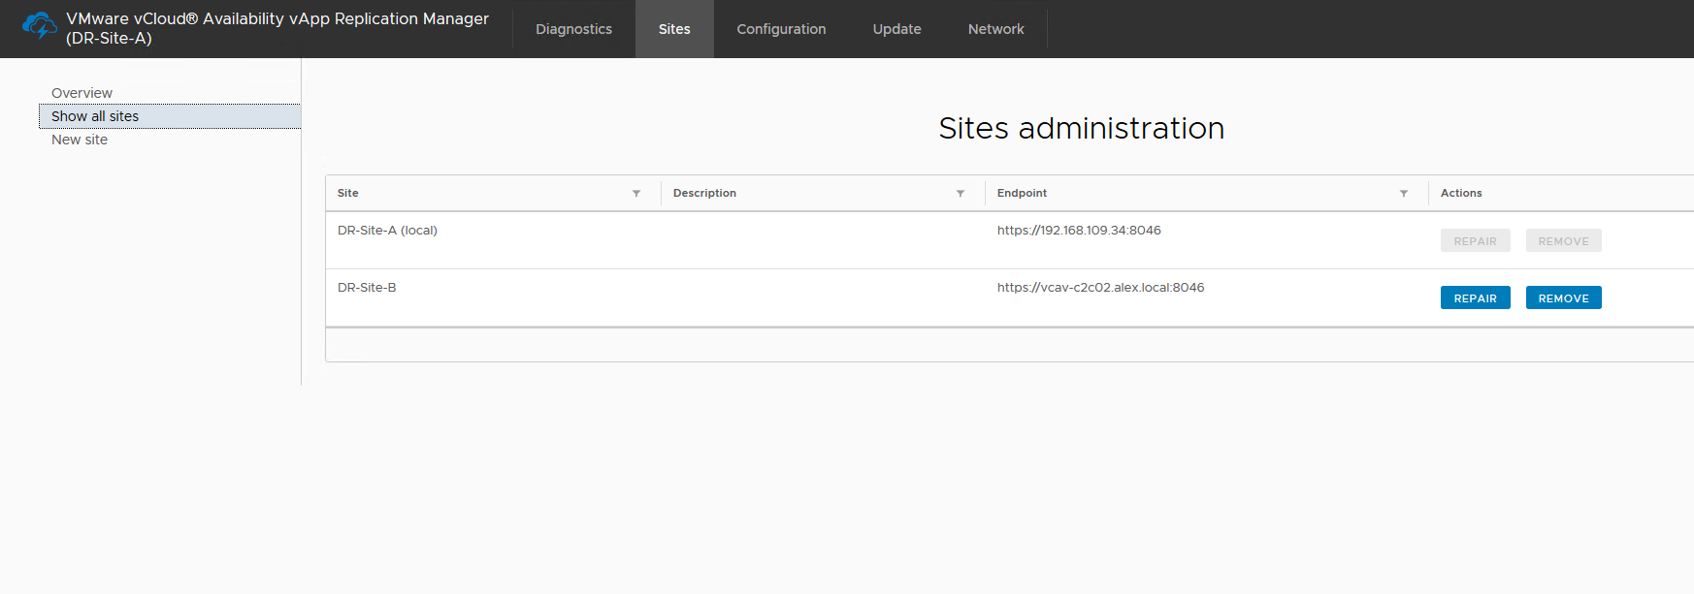1694x594 pixels.
Task: Sort by the Site column header
Action: pos(348,193)
